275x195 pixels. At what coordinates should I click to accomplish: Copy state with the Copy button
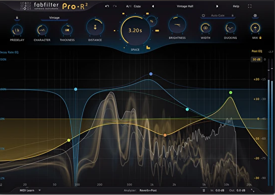pos(137,7)
